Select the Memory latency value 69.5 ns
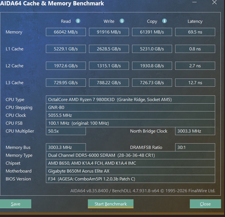The width and height of the screenshot is (225, 217). [195, 32]
